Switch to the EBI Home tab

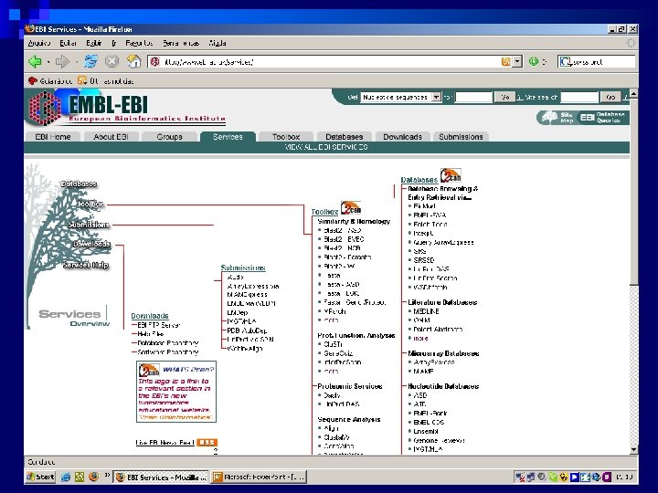(x=53, y=137)
